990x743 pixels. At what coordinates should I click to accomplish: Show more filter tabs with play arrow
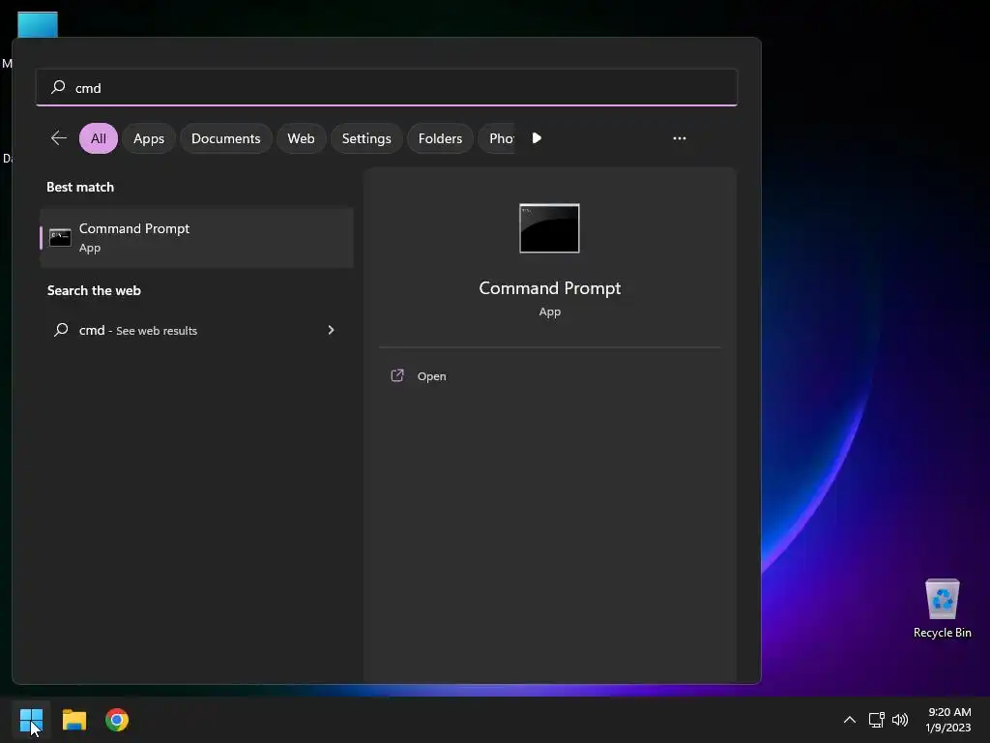[x=537, y=137]
